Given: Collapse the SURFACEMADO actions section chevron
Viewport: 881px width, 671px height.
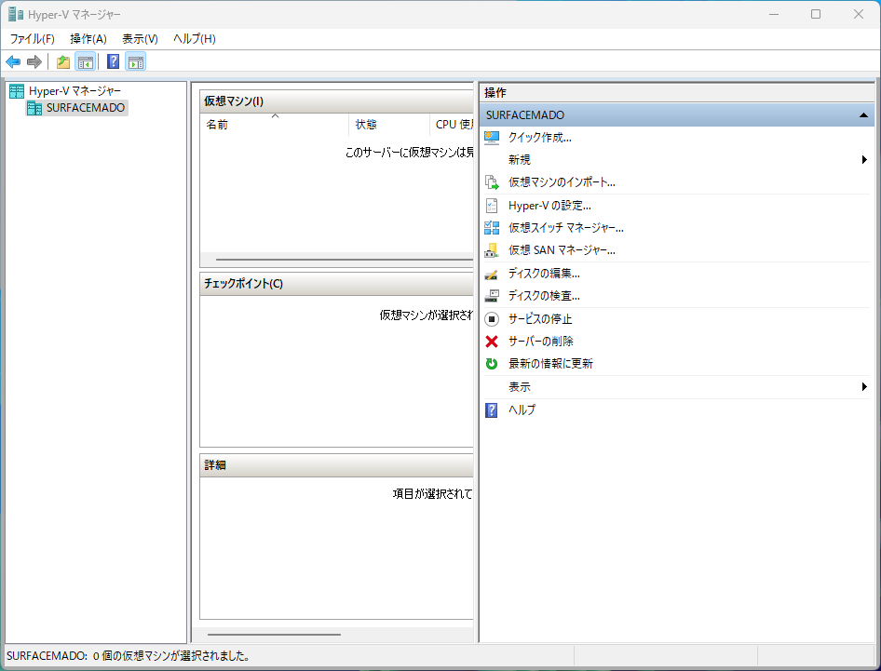Looking at the screenshot, I should pyautogui.click(x=862, y=114).
